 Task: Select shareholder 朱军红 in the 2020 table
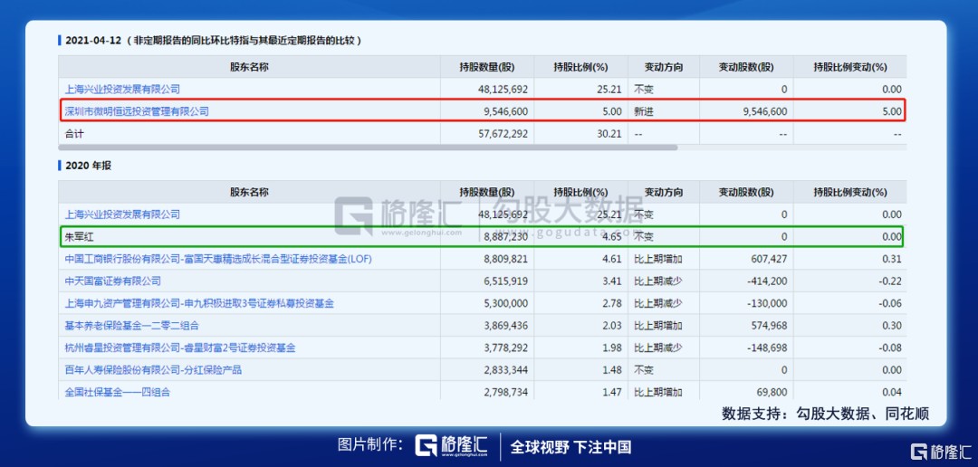pyautogui.click(x=79, y=237)
